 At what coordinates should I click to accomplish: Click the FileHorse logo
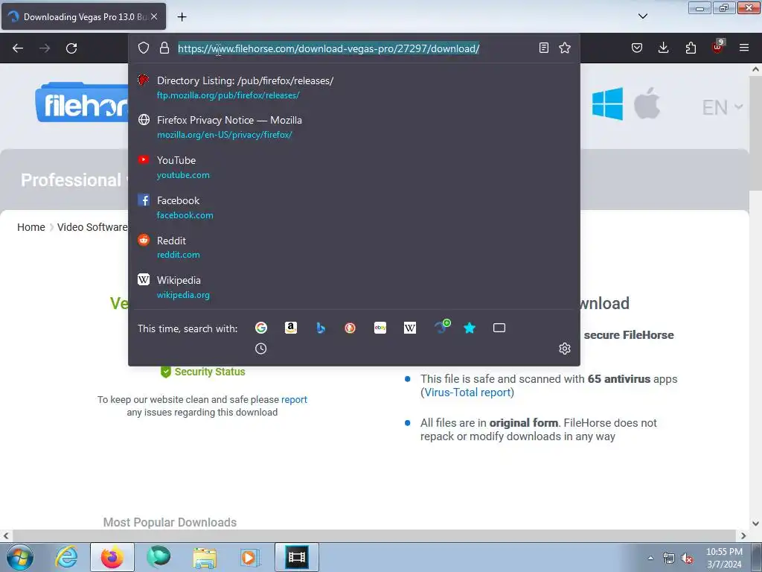82,103
